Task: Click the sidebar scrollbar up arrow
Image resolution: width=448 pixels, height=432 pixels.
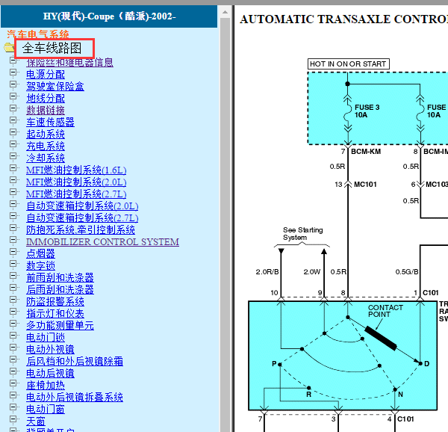Action: [x=225, y=12]
